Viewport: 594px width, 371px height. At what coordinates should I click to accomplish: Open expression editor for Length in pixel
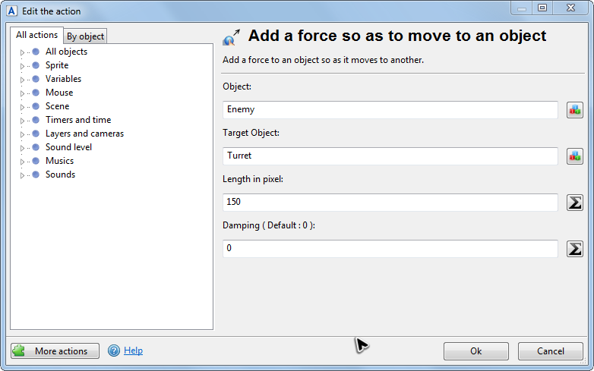575,203
